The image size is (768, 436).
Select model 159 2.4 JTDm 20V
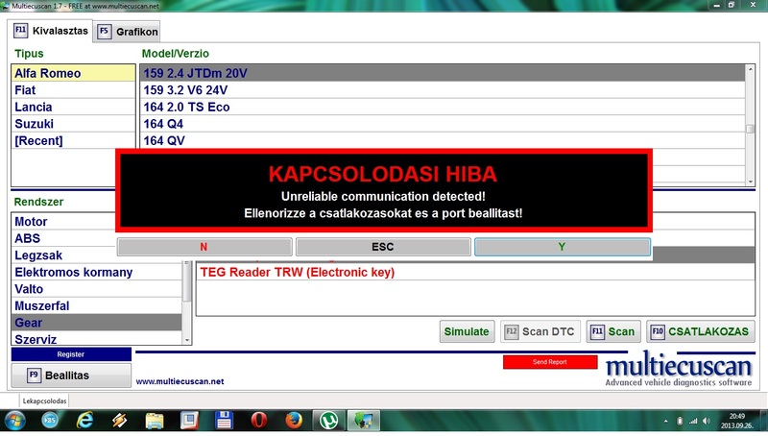pyautogui.click(x=444, y=73)
